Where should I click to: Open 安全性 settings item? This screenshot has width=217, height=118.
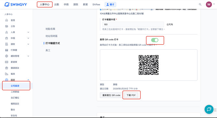(14, 115)
